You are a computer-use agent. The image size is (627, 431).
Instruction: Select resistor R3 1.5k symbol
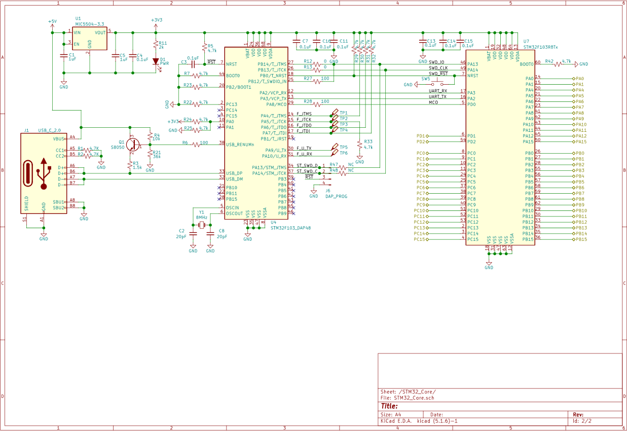(130, 164)
